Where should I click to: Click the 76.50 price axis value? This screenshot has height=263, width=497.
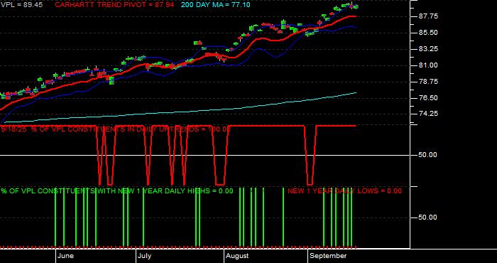429,98
